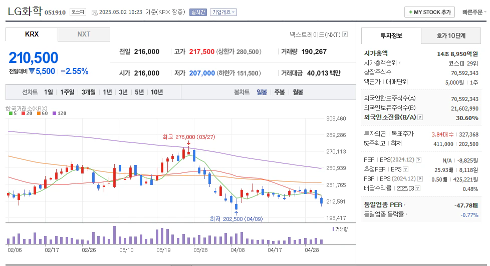Click the 동일업종 PER value -47.78배
Image resolution: width=490 pixels, height=266 pixels.
(x=466, y=205)
